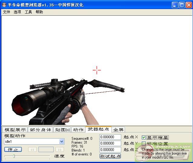Open the 帮助 menu
The width and height of the screenshot is (193, 163).
click(39, 12)
